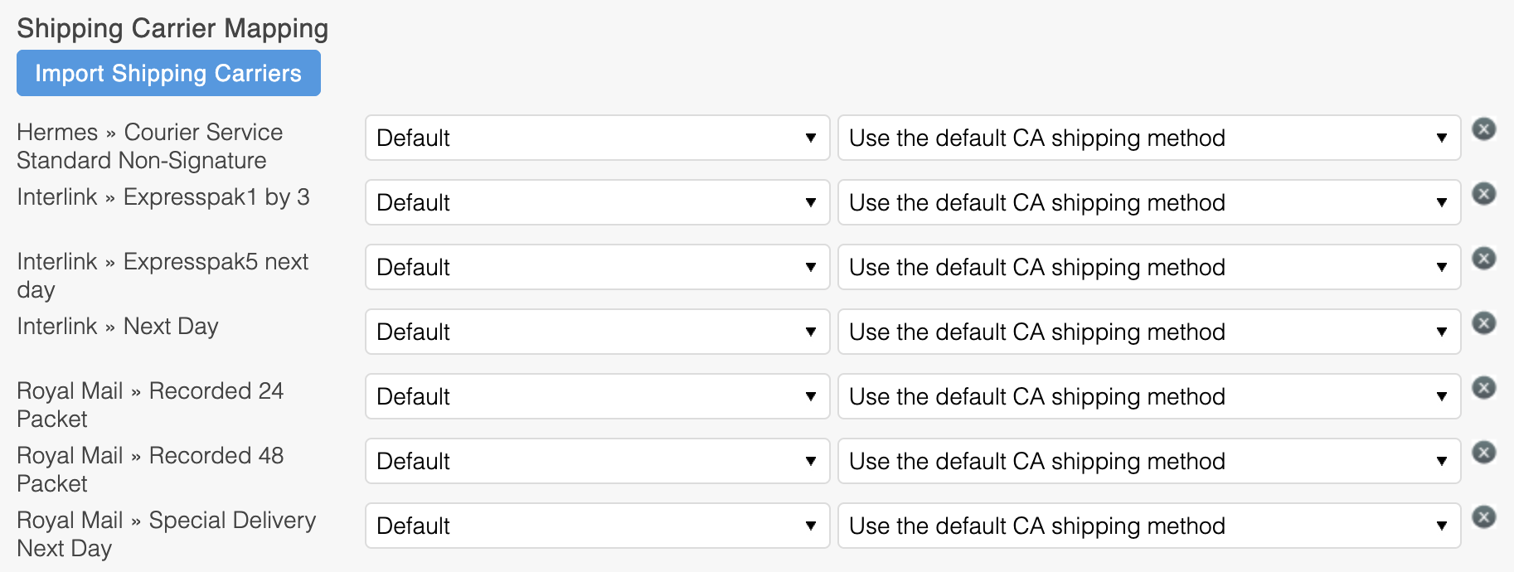The image size is (1514, 572).
Task: Expand Default dropdown for Interlink Next Day
Action: click(597, 332)
